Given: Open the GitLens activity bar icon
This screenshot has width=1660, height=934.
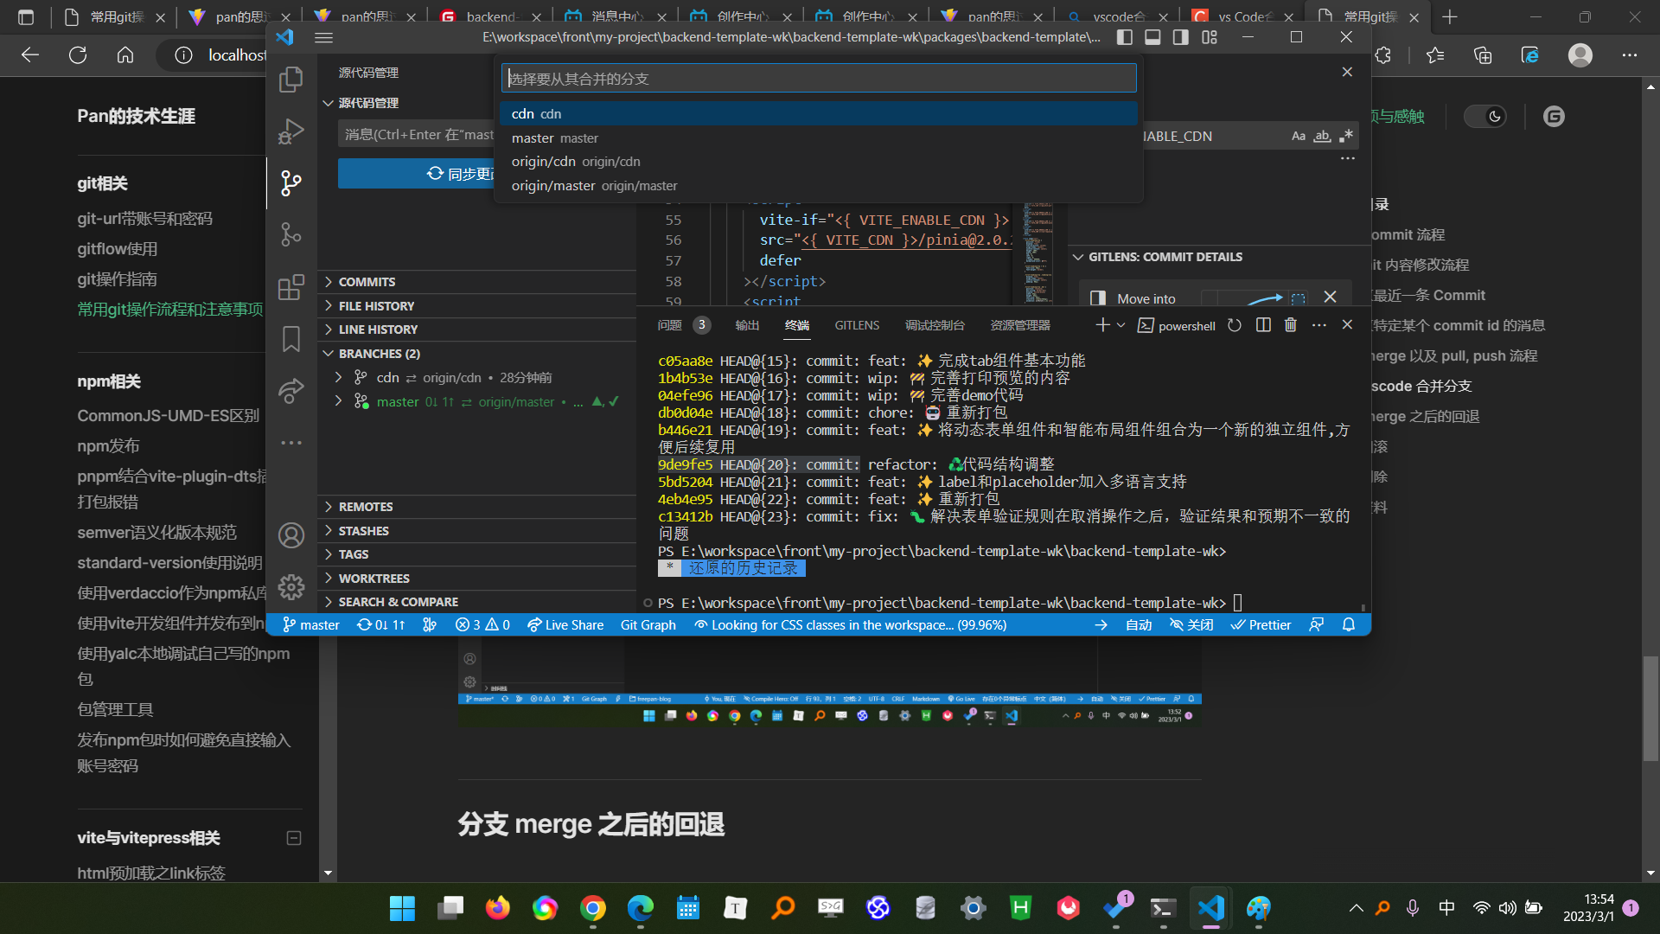Looking at the screenshot, I should 291,234.
